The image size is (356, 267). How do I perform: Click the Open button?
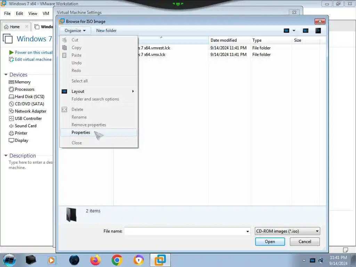[x=270, y=242]
